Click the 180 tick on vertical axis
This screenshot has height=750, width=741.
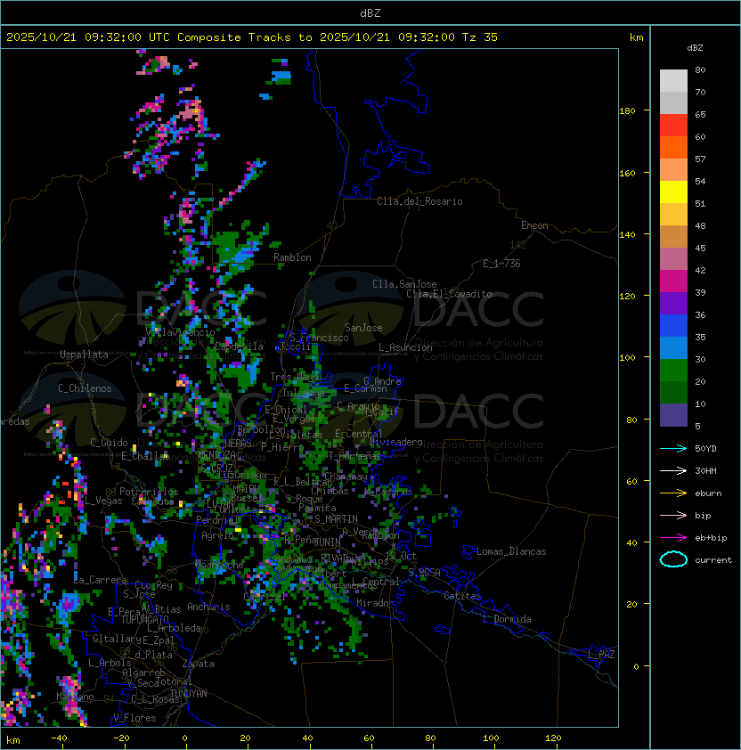click(x=627, y=111)
